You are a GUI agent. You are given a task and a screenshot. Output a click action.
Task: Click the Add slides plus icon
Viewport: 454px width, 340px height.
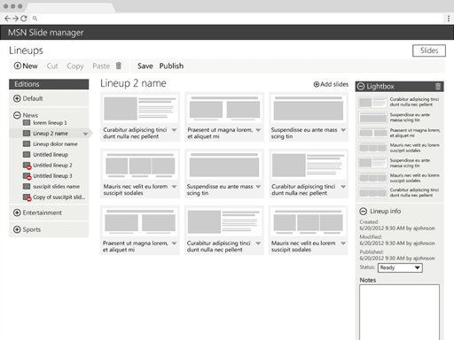(317, 84)
